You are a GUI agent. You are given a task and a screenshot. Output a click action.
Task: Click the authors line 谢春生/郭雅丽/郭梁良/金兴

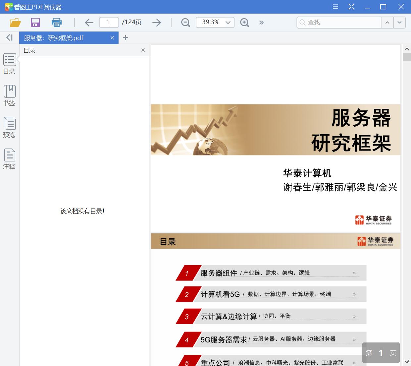click(340, 187)
